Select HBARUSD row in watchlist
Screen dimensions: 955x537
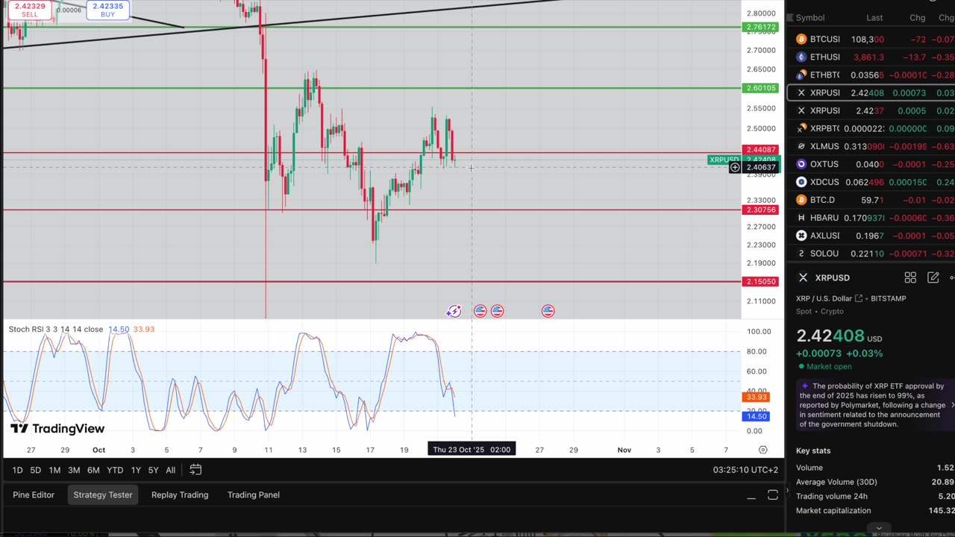pyautogui.click(x=871, y=218)
